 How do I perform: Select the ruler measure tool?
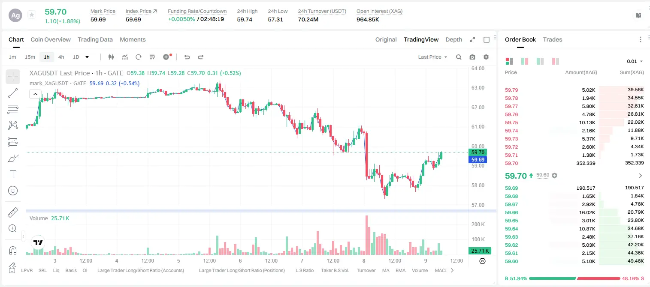pyautogui.click(x=13, y=212)
